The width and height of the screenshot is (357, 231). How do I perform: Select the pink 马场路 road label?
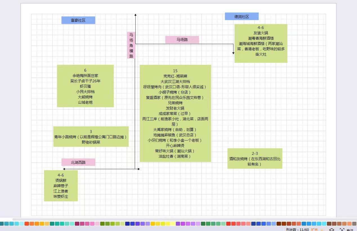pyautogui.click(x=182, y=40)
